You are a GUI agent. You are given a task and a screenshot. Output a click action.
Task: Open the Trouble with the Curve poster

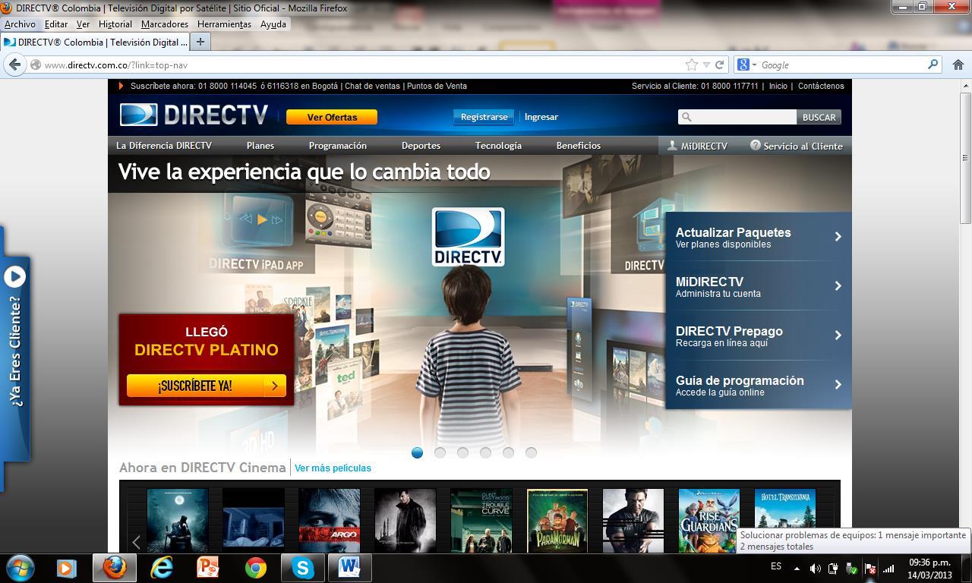(x=481, y=521)
